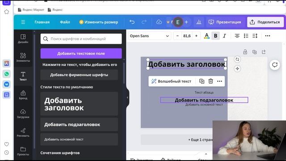Click the rotate handle beside heading

tap(237, 59)
